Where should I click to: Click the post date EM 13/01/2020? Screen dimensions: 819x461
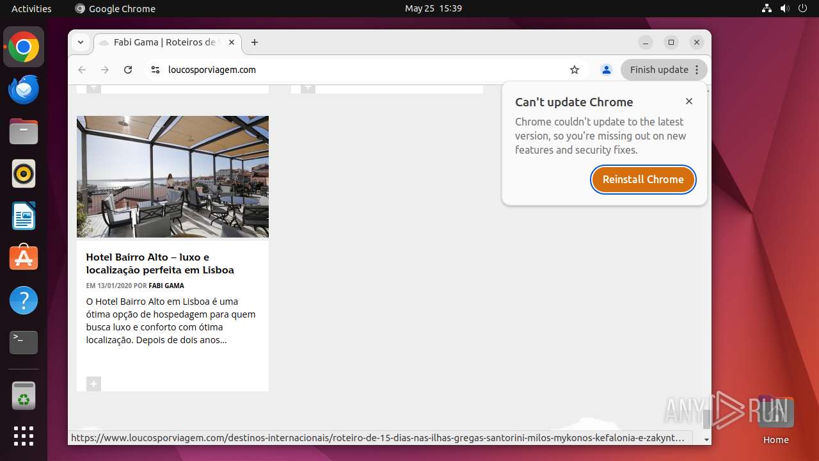109,286
